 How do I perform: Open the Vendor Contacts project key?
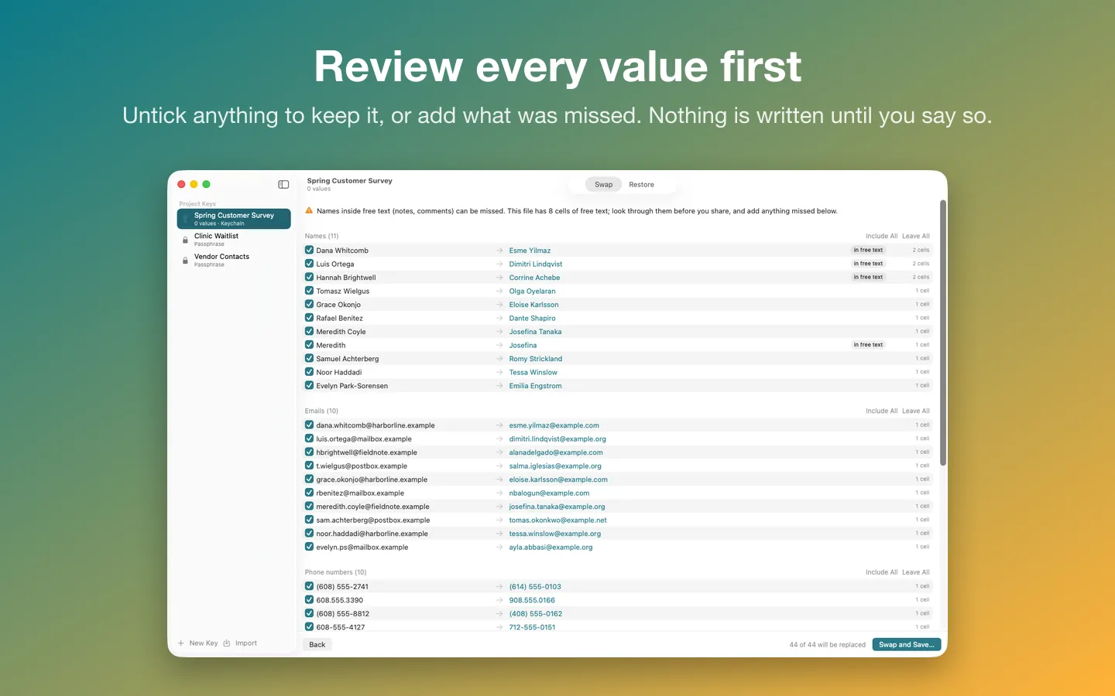click(x=234, y=261)
